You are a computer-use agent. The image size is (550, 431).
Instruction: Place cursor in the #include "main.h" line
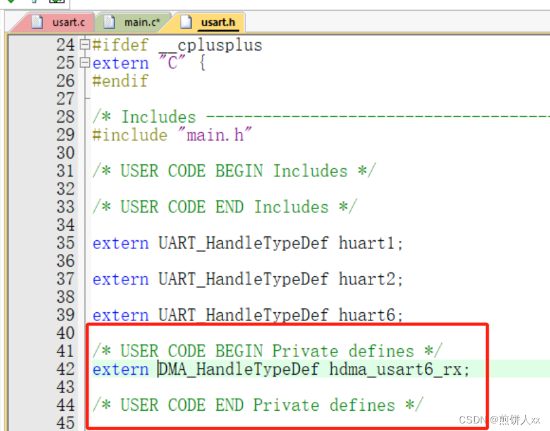171,135
